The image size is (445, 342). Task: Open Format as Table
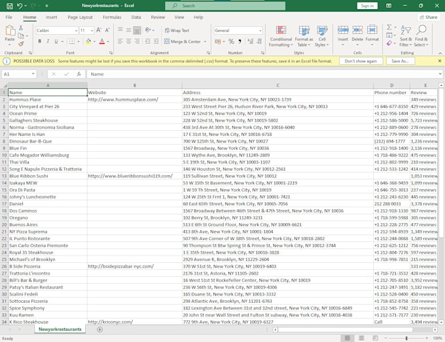tap(304, 36)
